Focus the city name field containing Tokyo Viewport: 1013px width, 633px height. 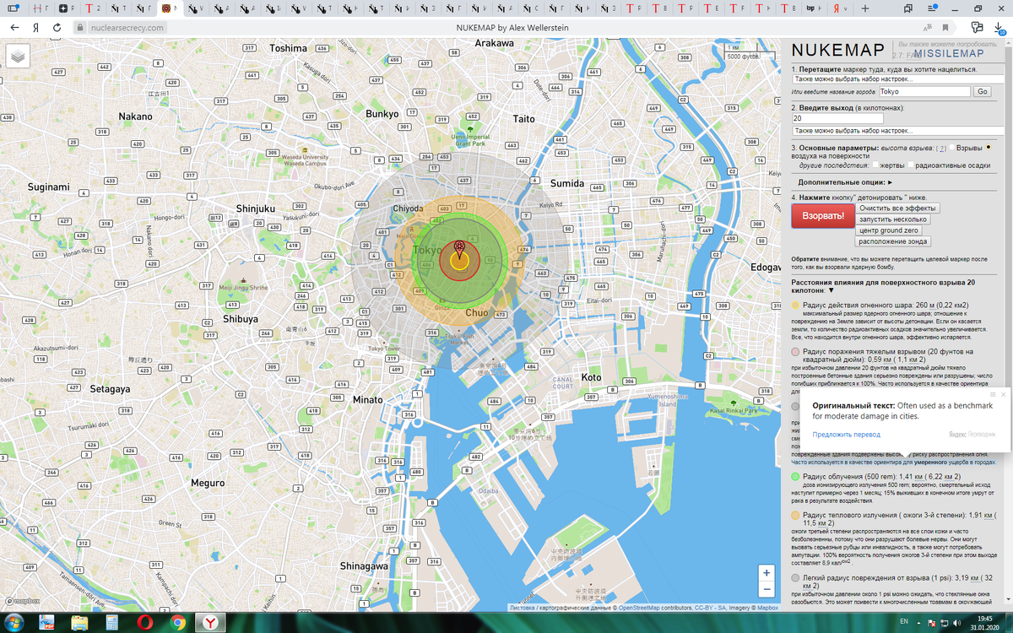[924, 91]
